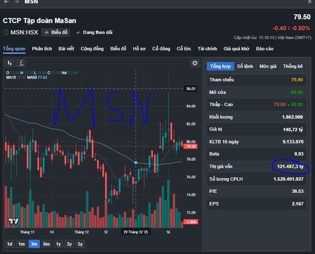Image resolution: width=315 pixels, height=254 pixels.
Task: Click the 1.86M volume label on axis
Action: 191,222
